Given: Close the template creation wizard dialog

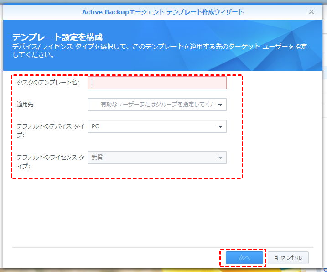Looking at the screenshot, I should tap(311, 12).
